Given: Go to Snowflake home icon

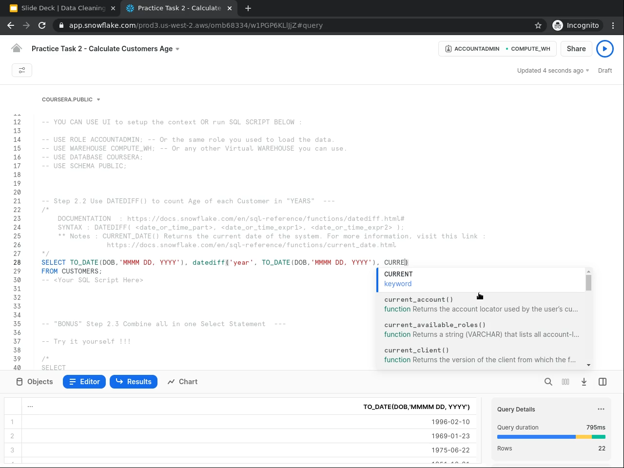Looking at the screenshot, I should click(17, 48).
